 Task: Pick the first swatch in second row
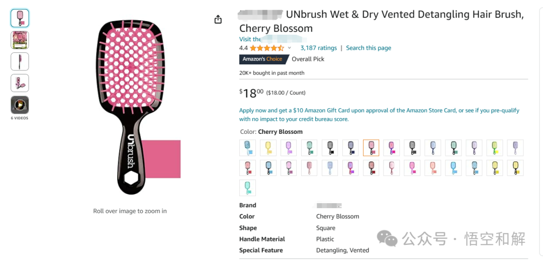point(247,168)
